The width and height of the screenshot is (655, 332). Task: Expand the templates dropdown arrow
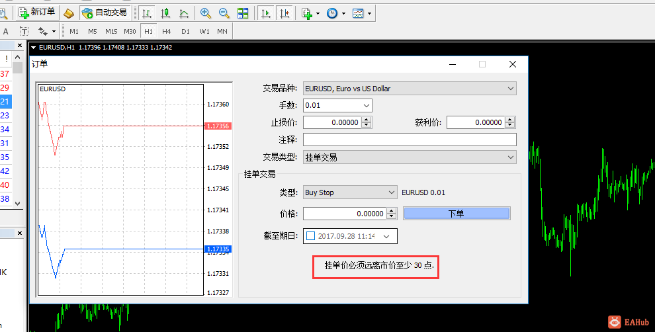(370, 14)
